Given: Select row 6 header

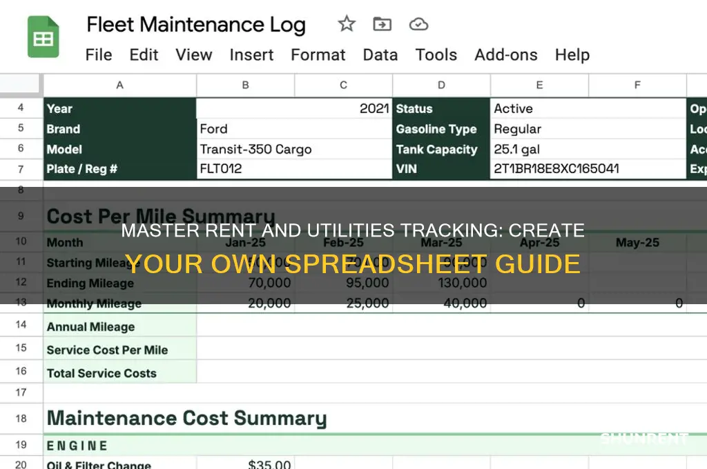Looking at the screenshot, I should 21,148.
